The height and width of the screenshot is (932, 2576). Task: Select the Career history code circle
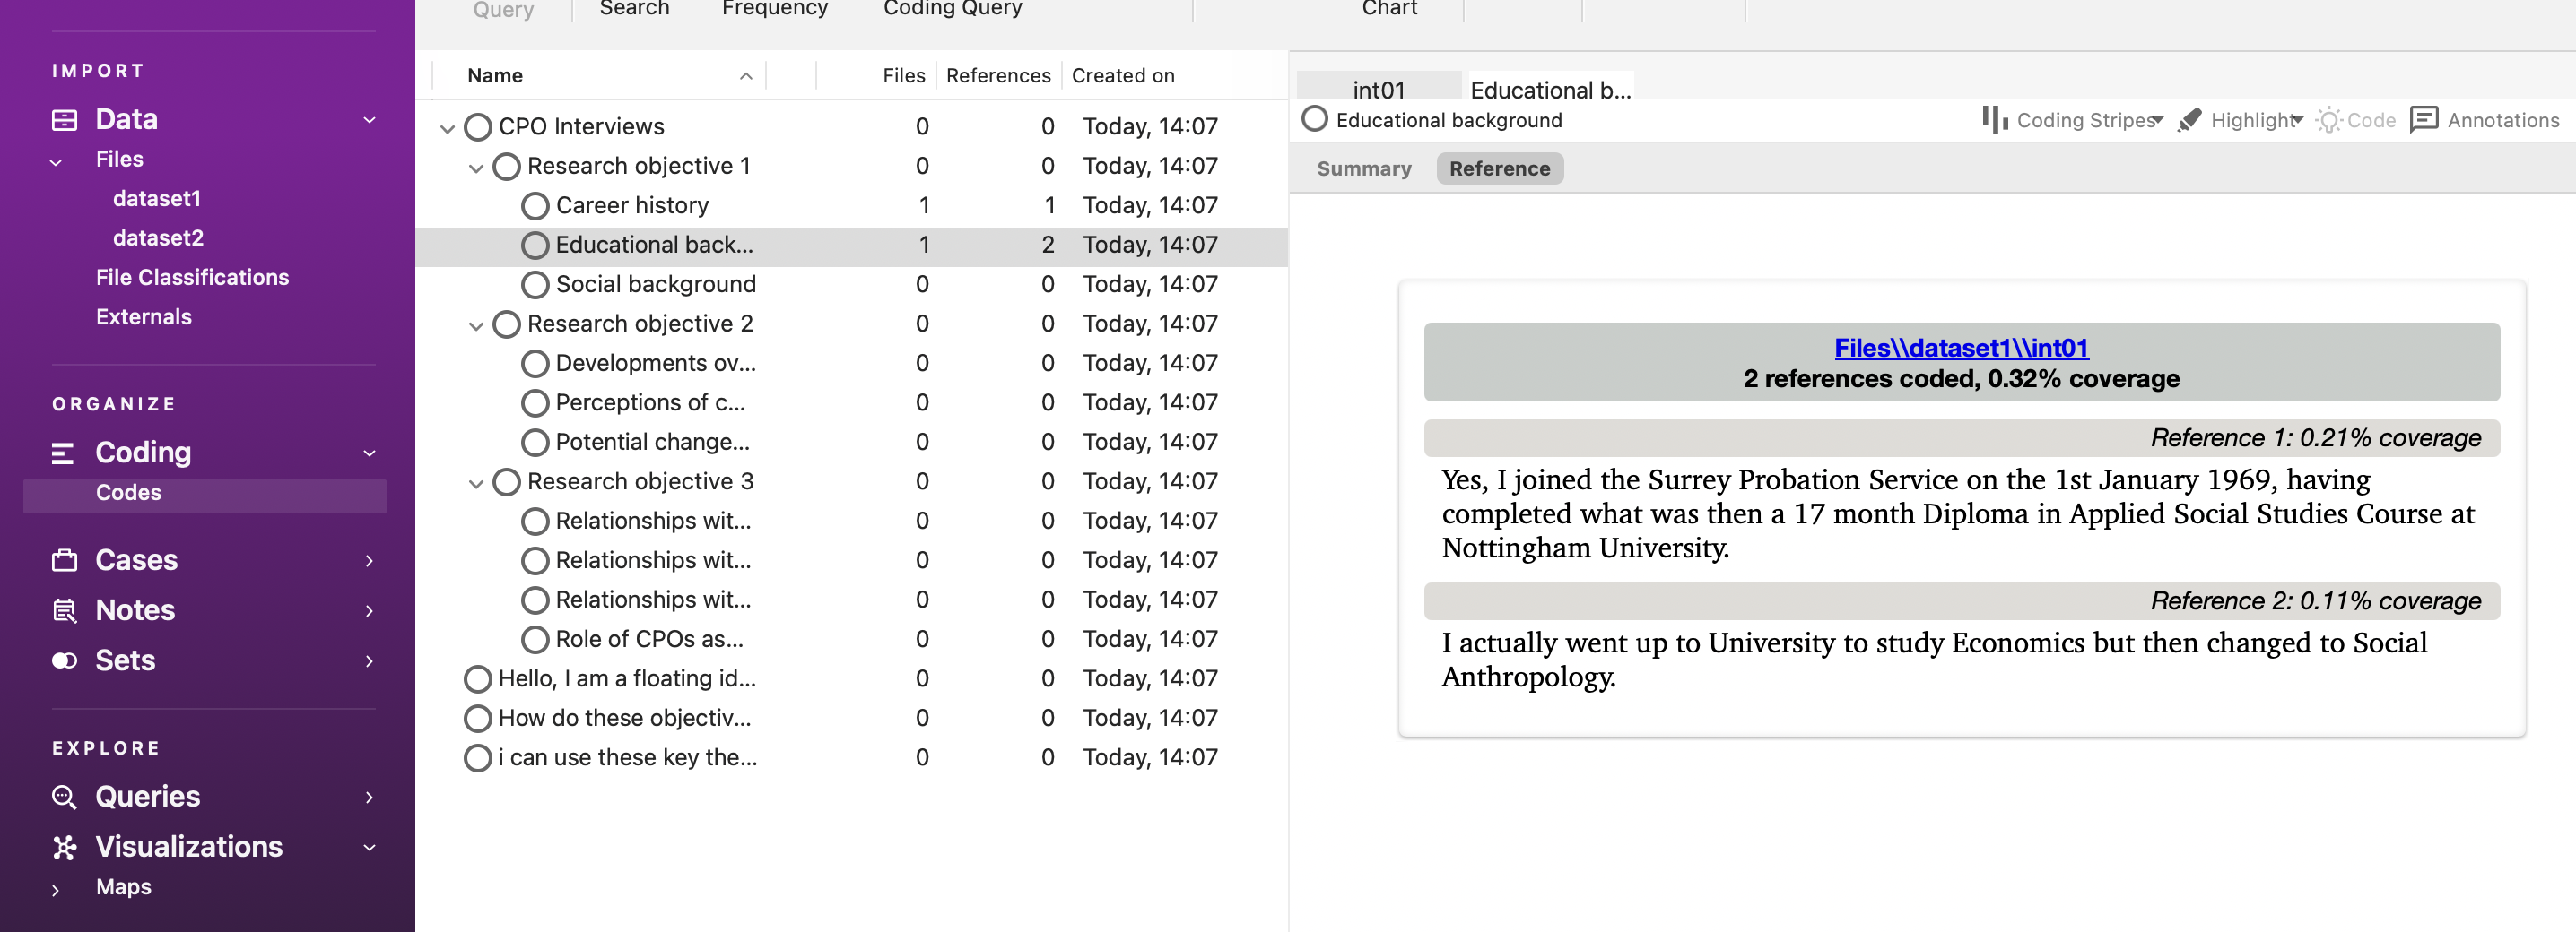coord(535,206)
